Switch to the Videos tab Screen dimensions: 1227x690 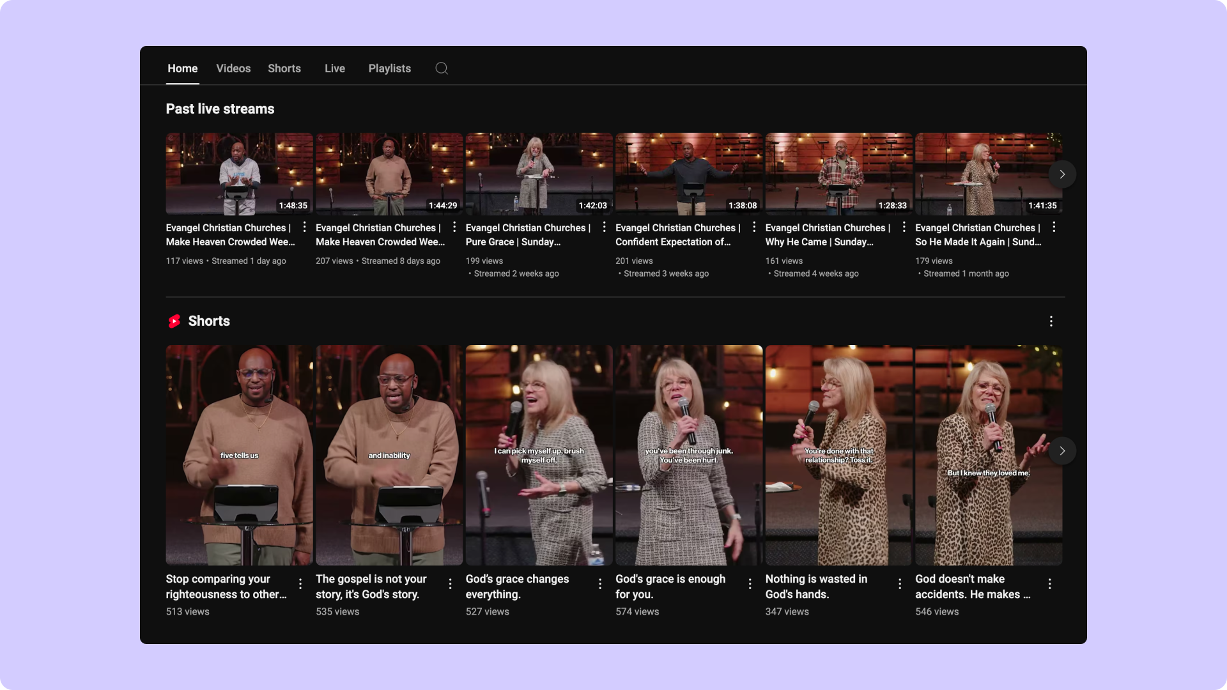(x=233, y=68)
